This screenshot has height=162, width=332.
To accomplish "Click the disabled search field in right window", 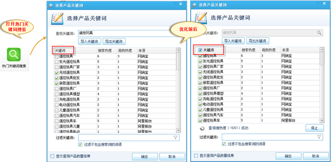I will (x=272, y=33).
